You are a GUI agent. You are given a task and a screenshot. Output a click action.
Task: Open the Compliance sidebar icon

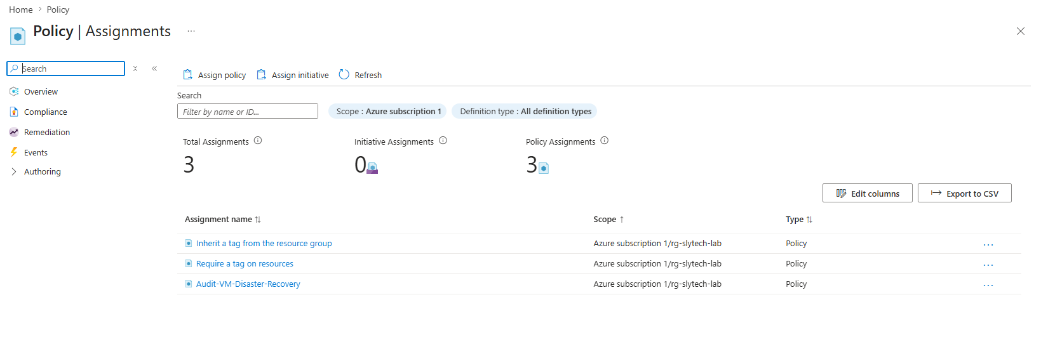coord(14,112)
